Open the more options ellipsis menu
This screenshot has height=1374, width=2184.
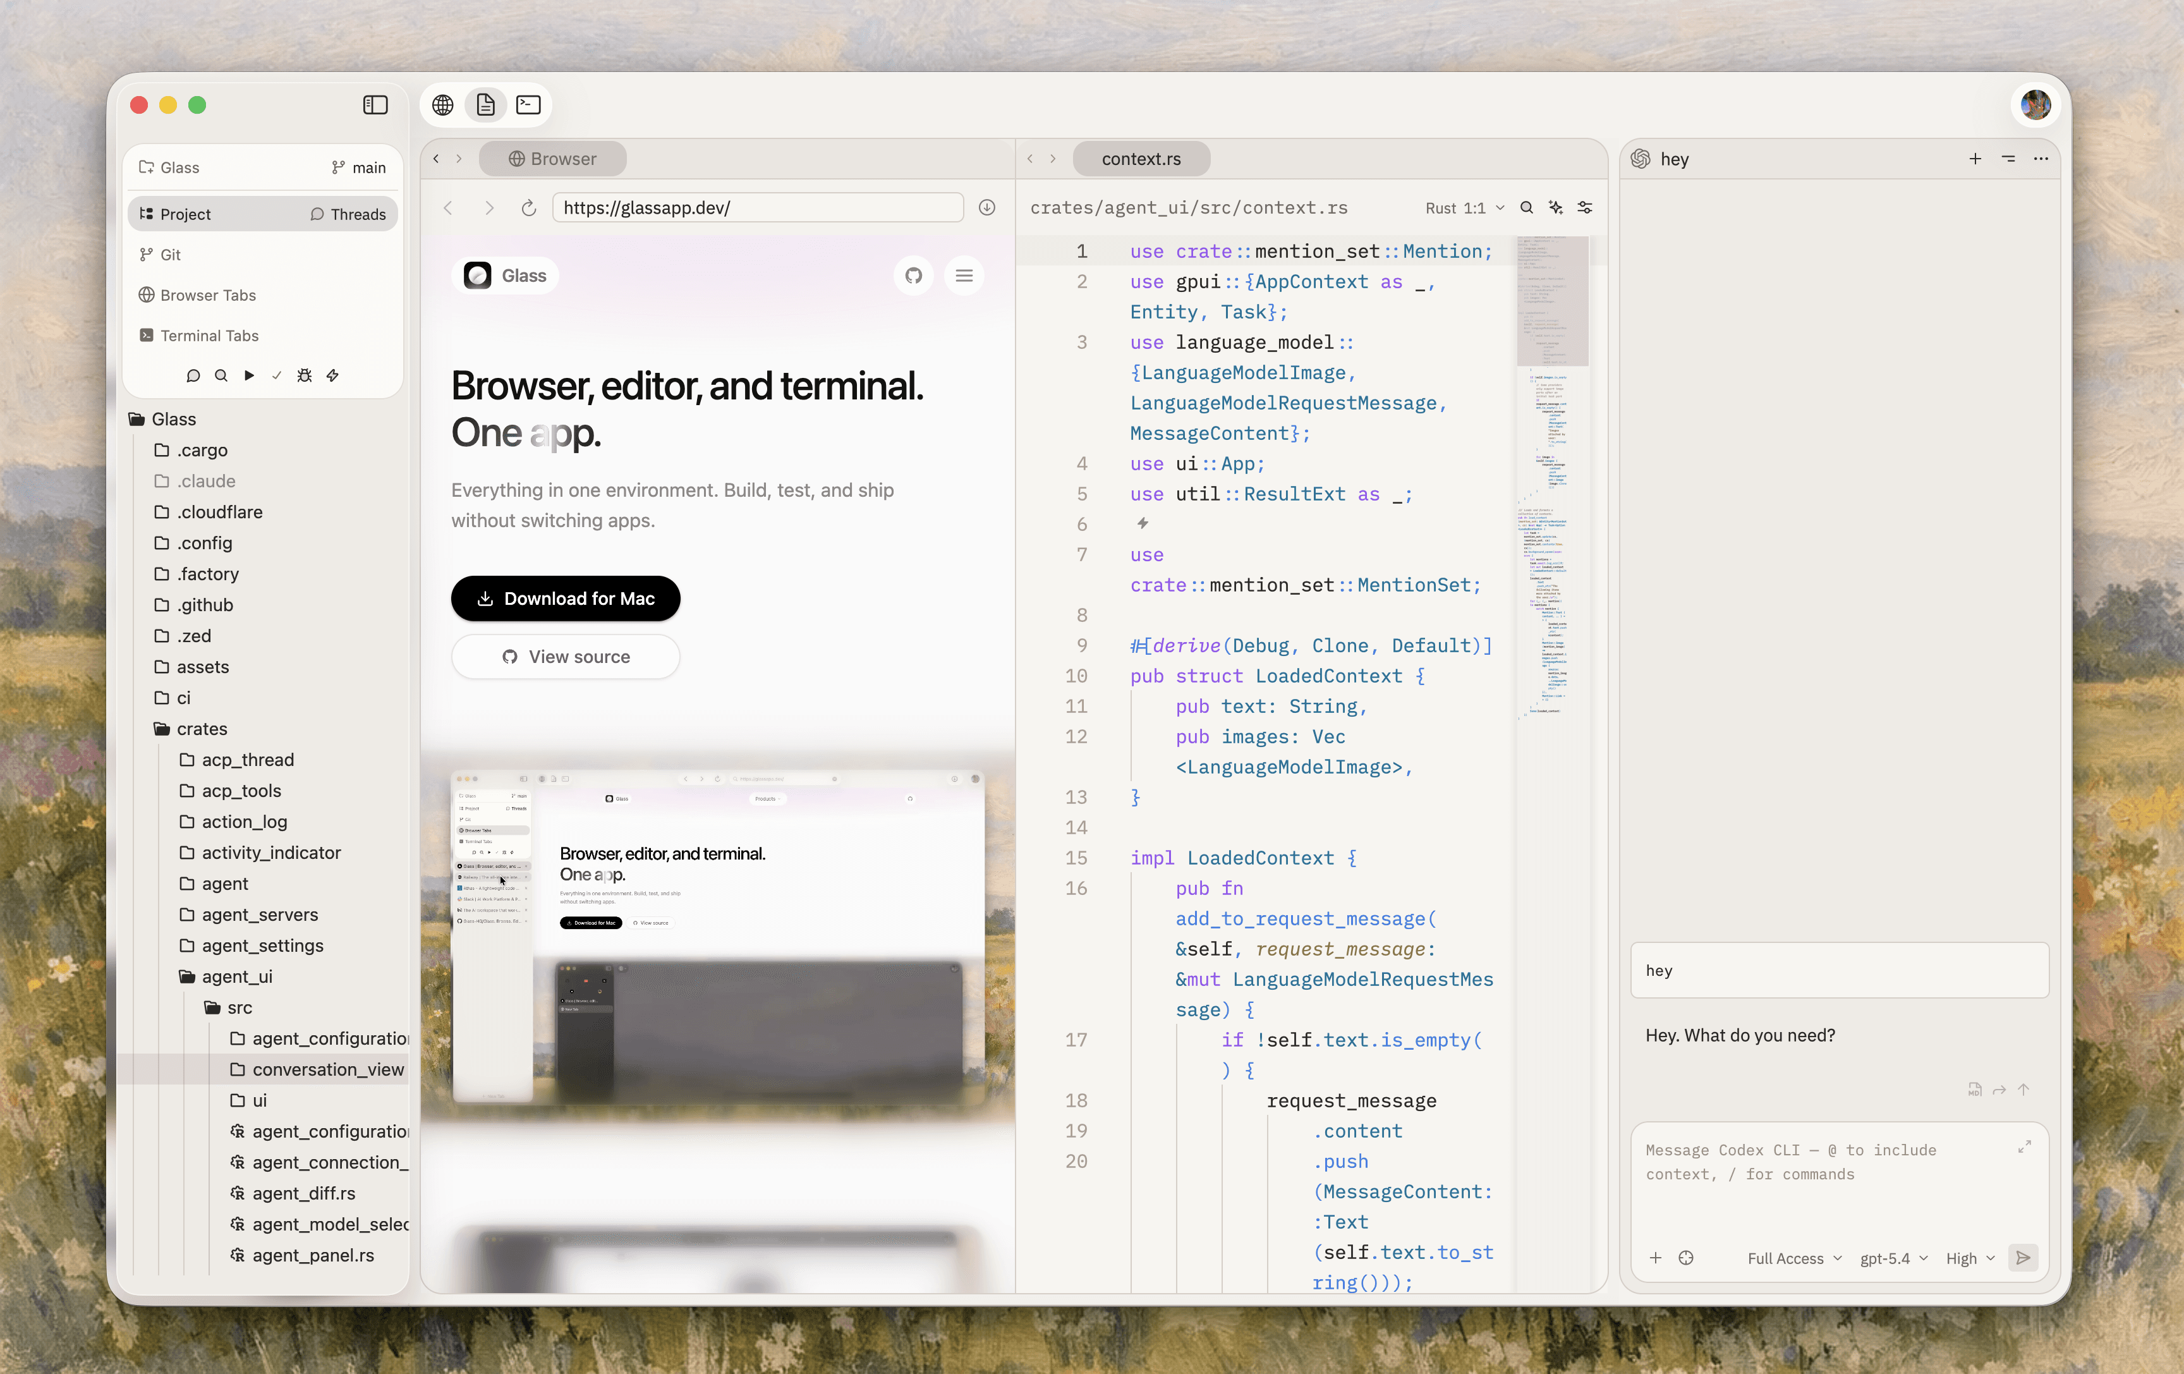(2041, 159)
